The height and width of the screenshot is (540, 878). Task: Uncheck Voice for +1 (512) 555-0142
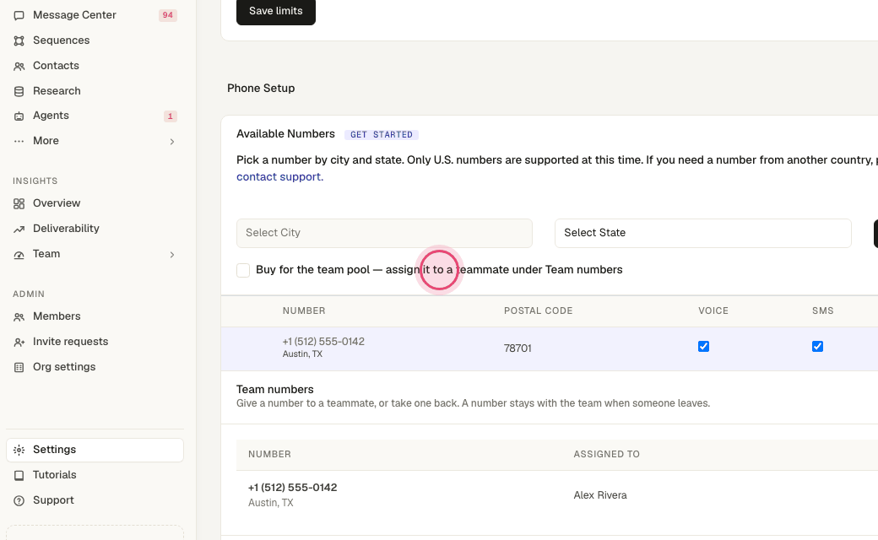tap(703, 347)
